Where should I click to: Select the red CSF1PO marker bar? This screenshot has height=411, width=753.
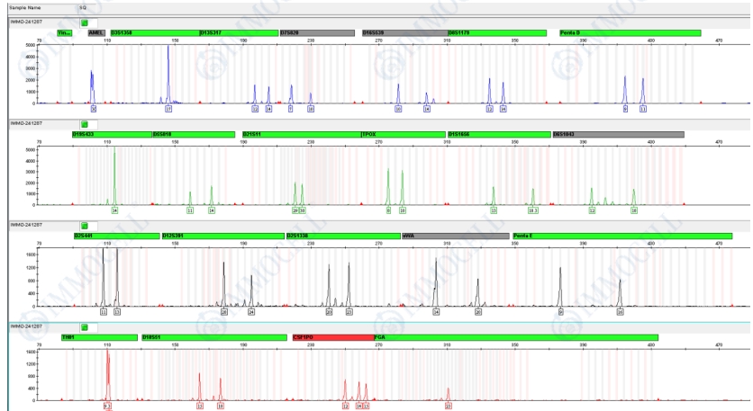click(332, 337)
